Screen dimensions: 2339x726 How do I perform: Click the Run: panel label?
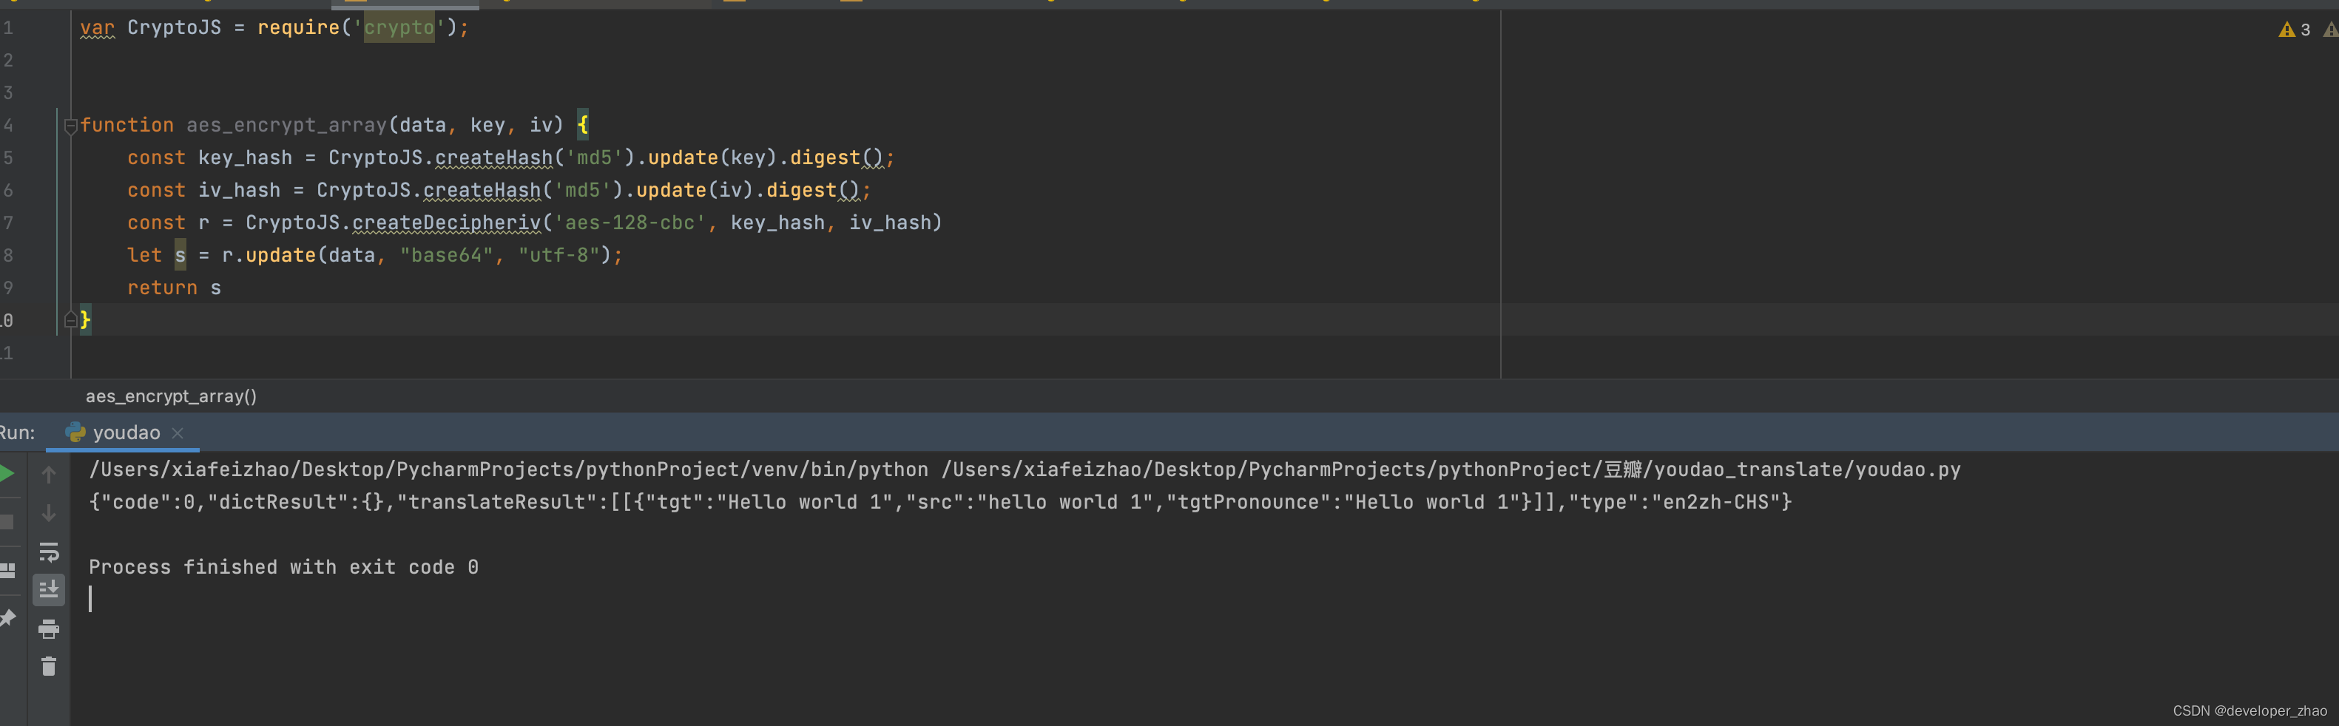16,433
